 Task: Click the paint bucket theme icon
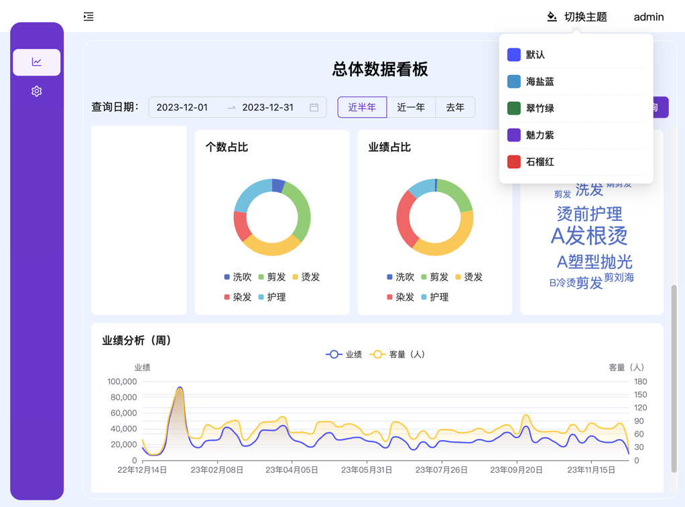552,17
